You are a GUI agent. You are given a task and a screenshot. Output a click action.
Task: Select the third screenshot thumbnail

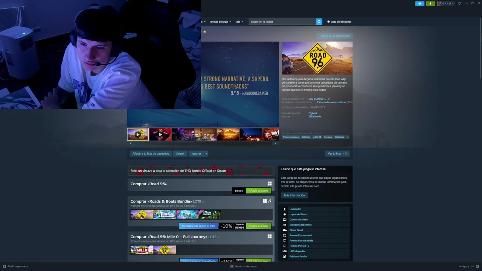point(183,134)
